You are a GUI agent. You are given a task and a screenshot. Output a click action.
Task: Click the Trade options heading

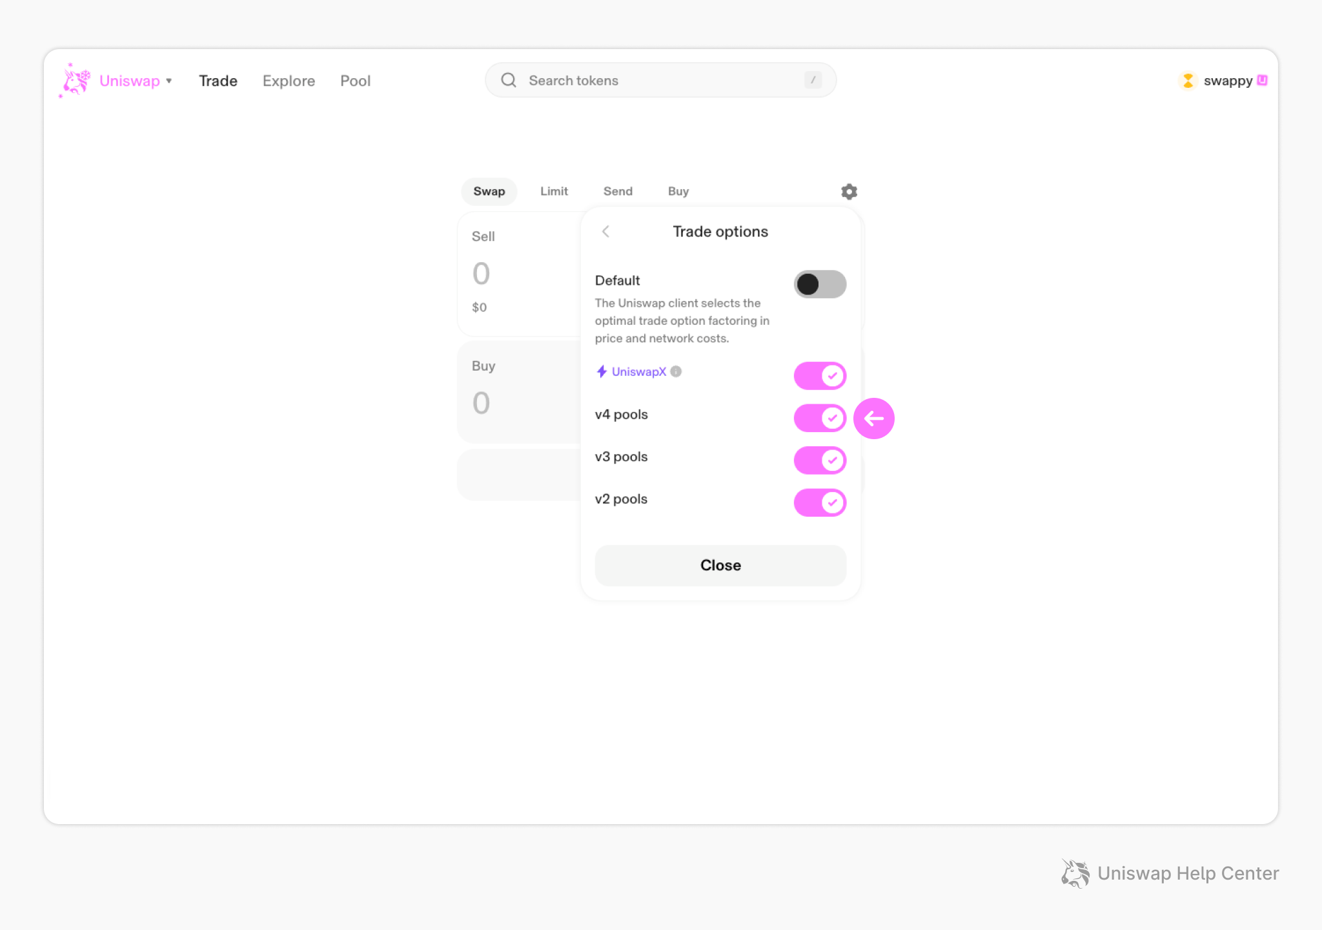[720, 231]
